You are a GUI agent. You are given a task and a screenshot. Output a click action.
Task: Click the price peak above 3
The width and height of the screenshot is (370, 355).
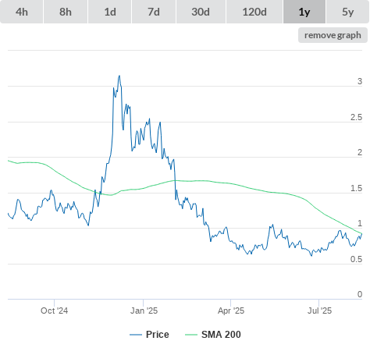point(119,76)
